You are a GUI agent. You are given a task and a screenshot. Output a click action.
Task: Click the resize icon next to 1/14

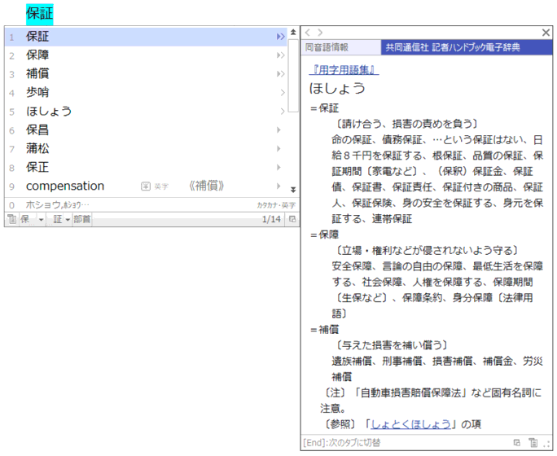point(292,220)
